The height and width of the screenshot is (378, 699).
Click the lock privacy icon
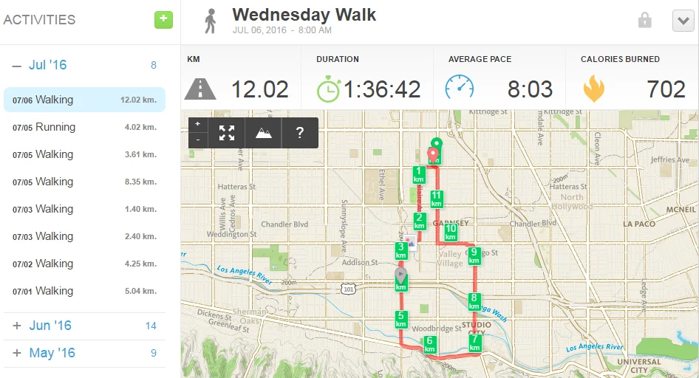644,21
